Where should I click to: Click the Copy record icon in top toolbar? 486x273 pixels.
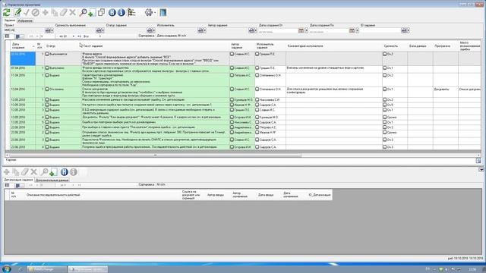[55, 12]
